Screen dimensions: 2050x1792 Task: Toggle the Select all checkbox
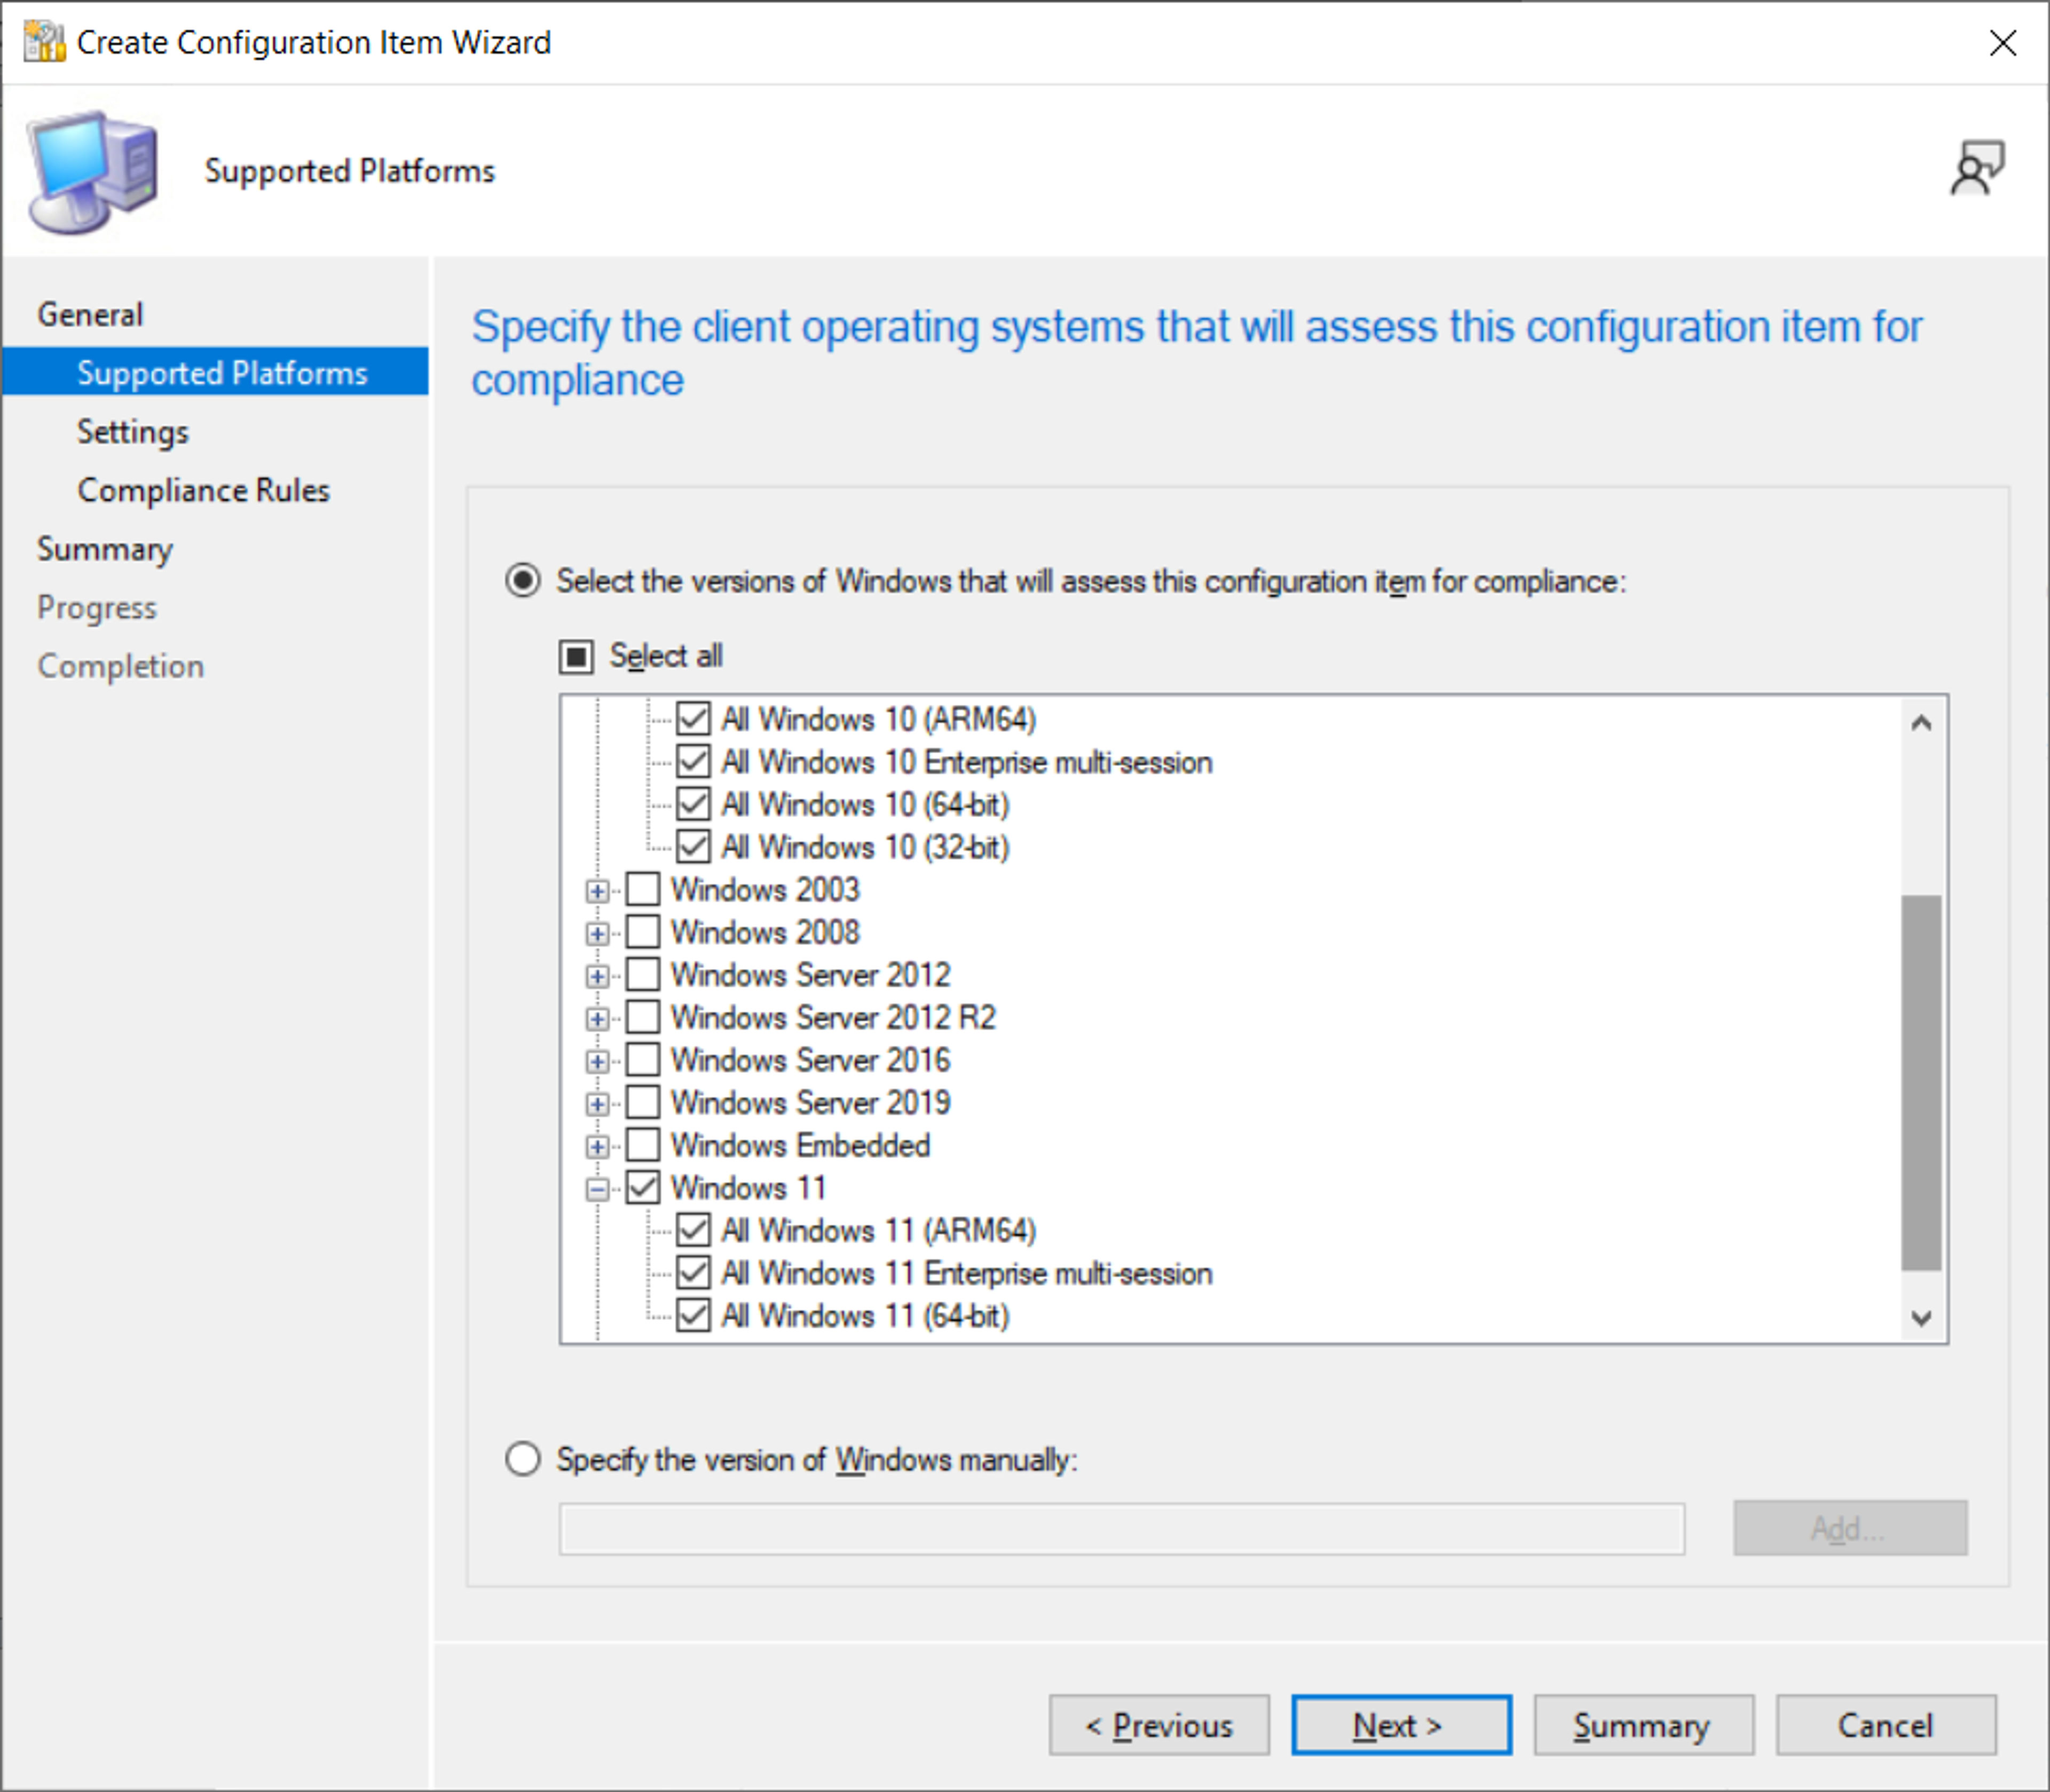click(x=576, y=656)
